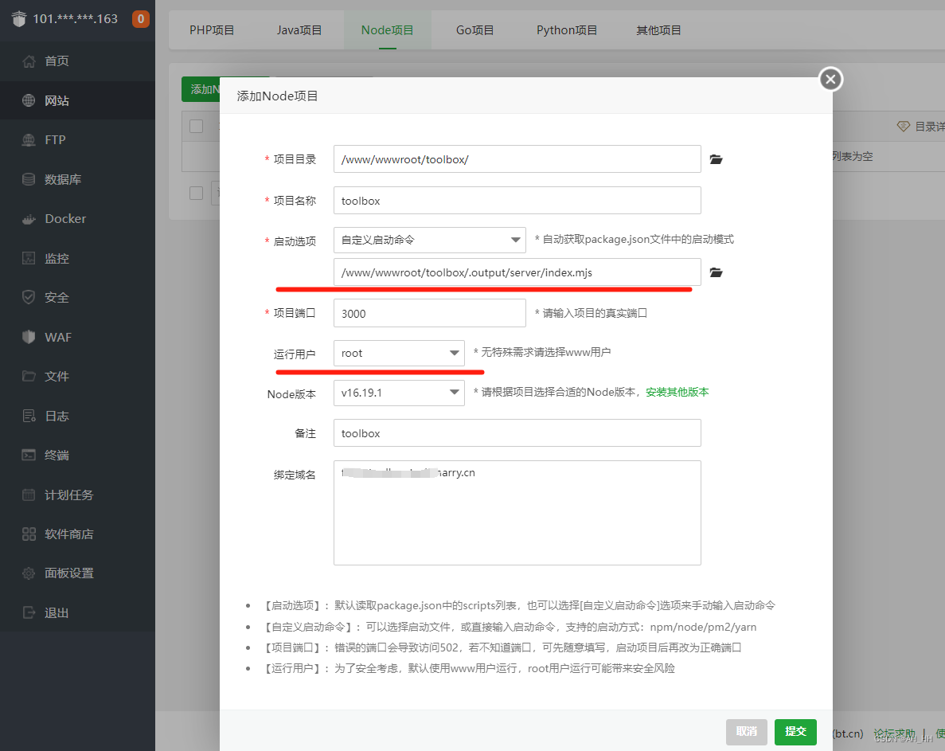The width and height of the screenshot is (945, 751).
Task: Focus the startup command path input
Action: [x=517, y=272]
